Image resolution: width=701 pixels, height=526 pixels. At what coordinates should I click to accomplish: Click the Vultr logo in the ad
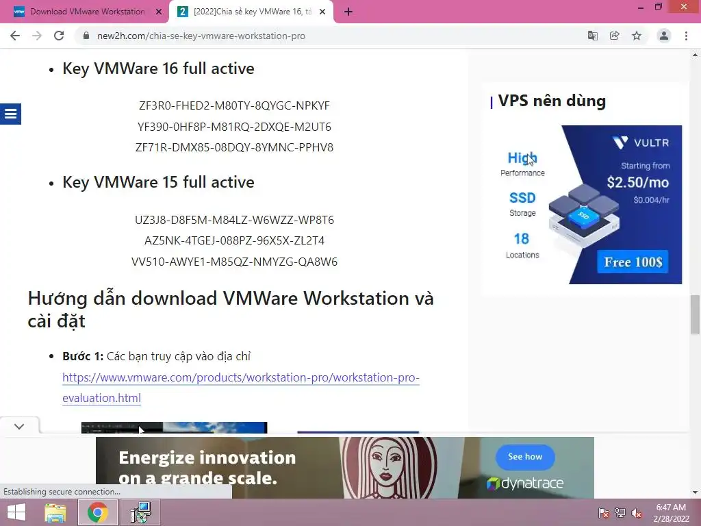coord(641,142)
